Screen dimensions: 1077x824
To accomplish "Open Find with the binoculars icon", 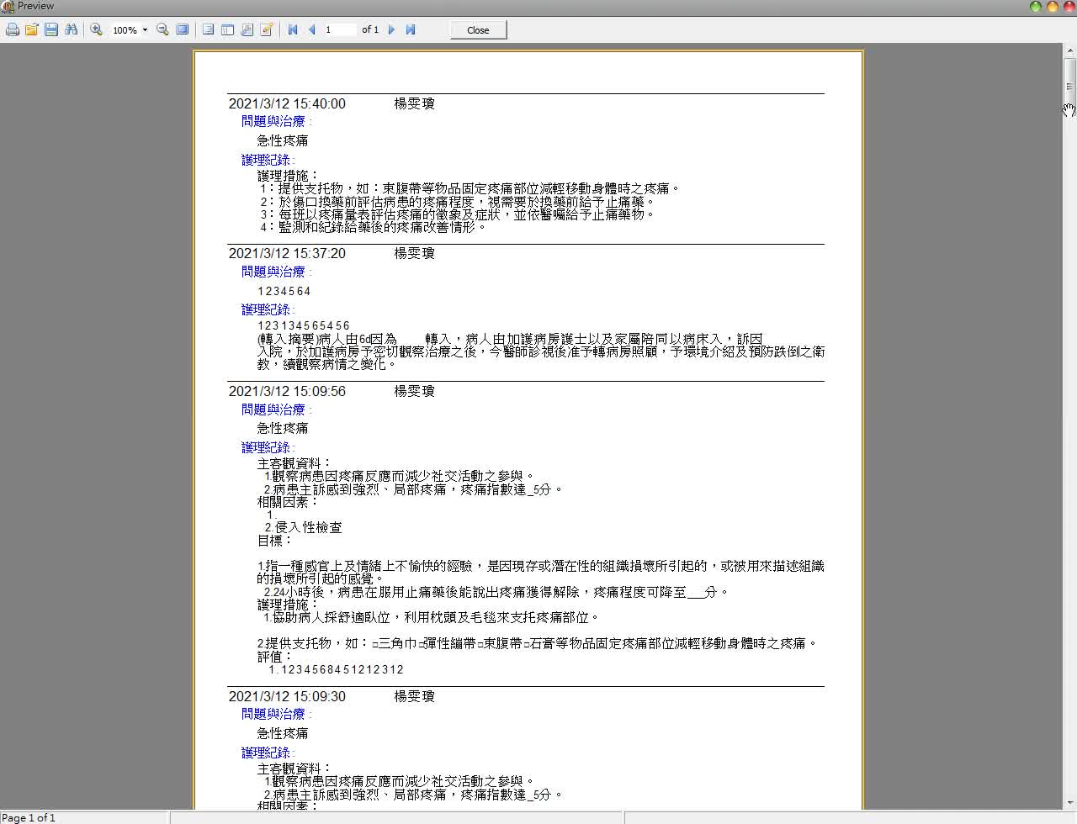I will coord(72,29).
